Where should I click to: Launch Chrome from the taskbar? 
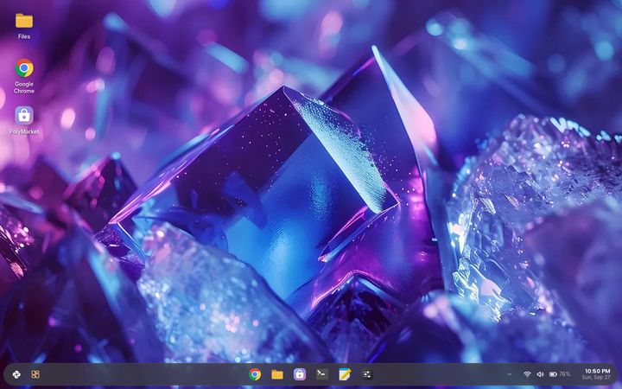tap(255, 374)
